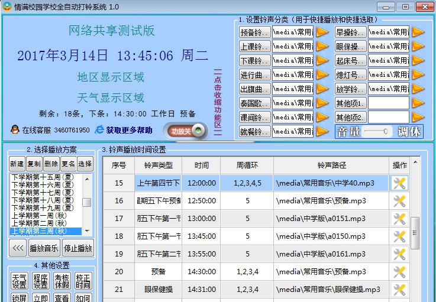Play the 眼保操 ringtone preview

point(418,47)
